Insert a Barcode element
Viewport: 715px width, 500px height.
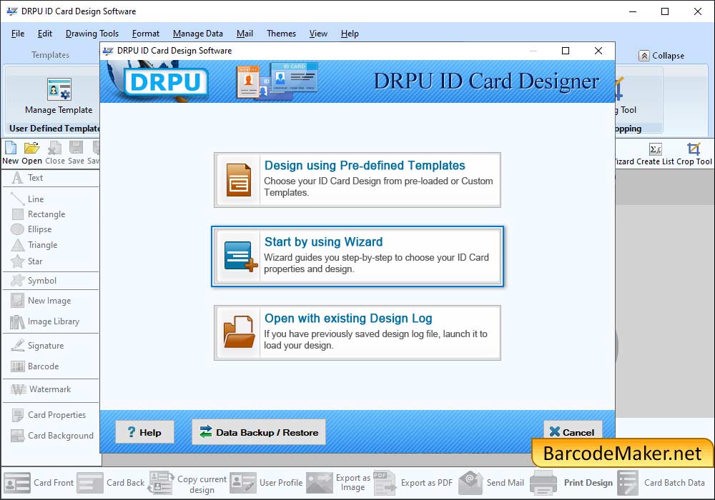35,366
